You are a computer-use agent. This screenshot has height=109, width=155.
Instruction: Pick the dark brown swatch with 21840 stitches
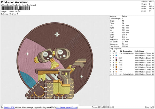[x=116, y=60]
